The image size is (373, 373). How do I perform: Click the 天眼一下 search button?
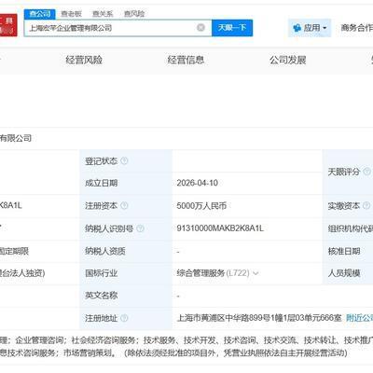point(232,28)
